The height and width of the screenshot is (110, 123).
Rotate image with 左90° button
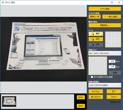[x=81, y=106]
